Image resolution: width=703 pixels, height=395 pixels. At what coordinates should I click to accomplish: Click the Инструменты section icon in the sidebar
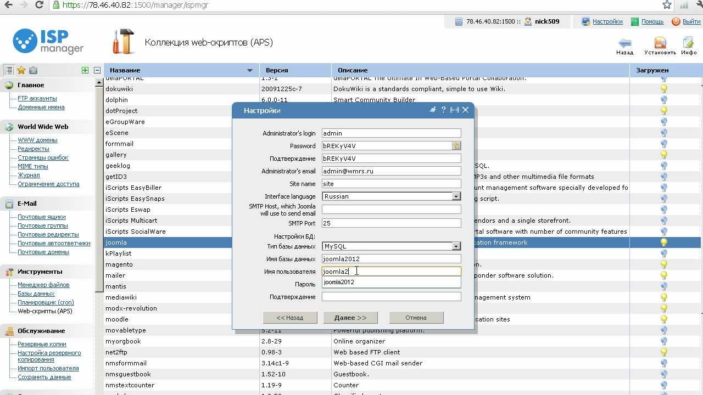click(9, 272)
